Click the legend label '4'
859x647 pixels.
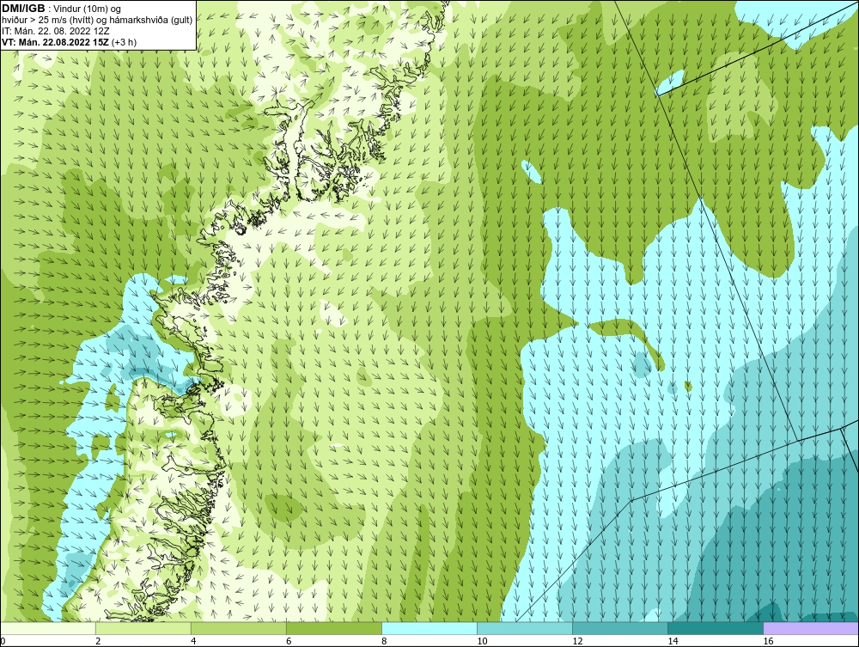coord(193,641)
